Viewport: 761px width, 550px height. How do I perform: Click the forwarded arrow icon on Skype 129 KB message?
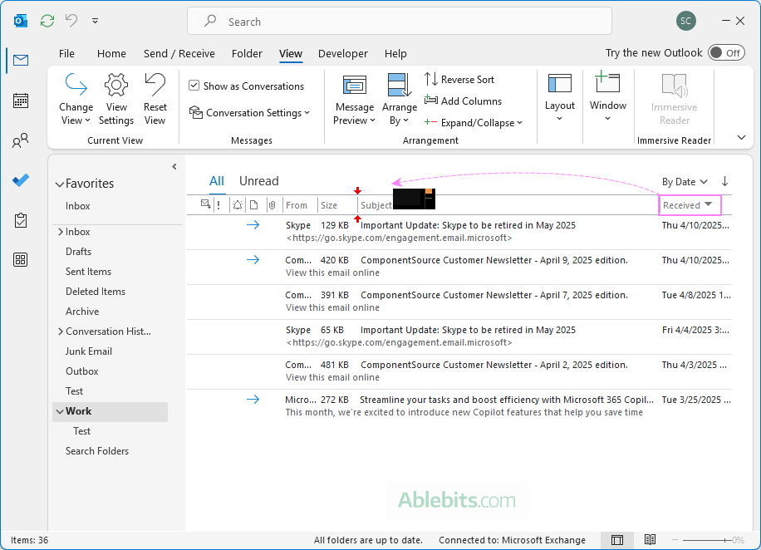[x=253, y=225]
